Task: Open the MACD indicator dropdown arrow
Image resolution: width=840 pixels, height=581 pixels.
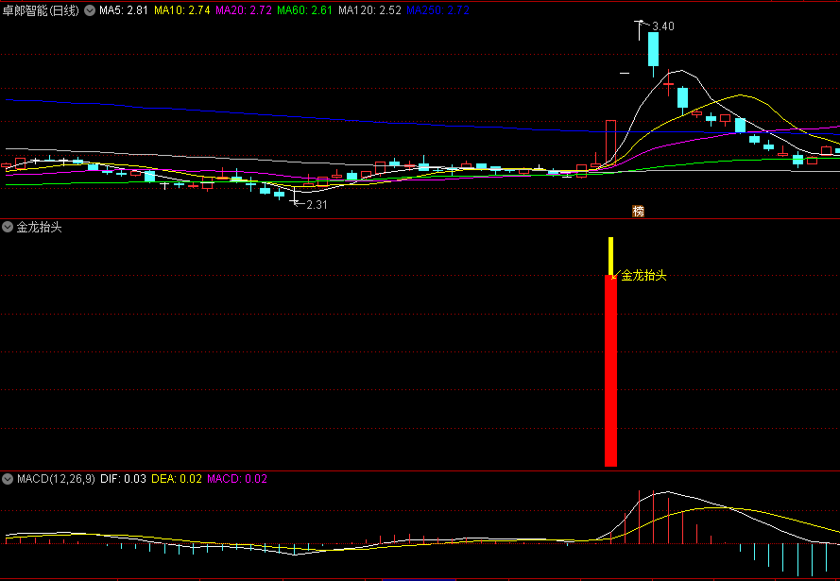Action: (8, 479)
